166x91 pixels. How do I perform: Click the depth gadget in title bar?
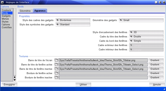tap(164, 2)
